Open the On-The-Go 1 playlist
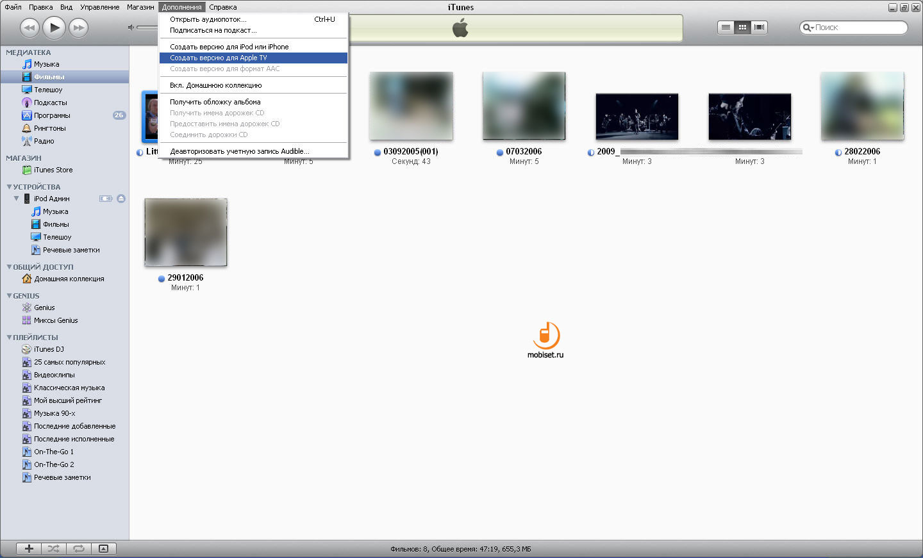 click(53, 452)
